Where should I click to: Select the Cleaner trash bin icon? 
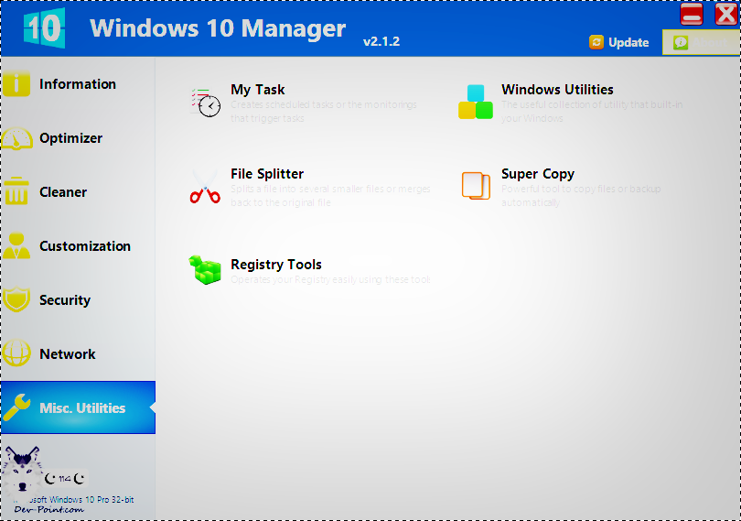tap(17, 192)
